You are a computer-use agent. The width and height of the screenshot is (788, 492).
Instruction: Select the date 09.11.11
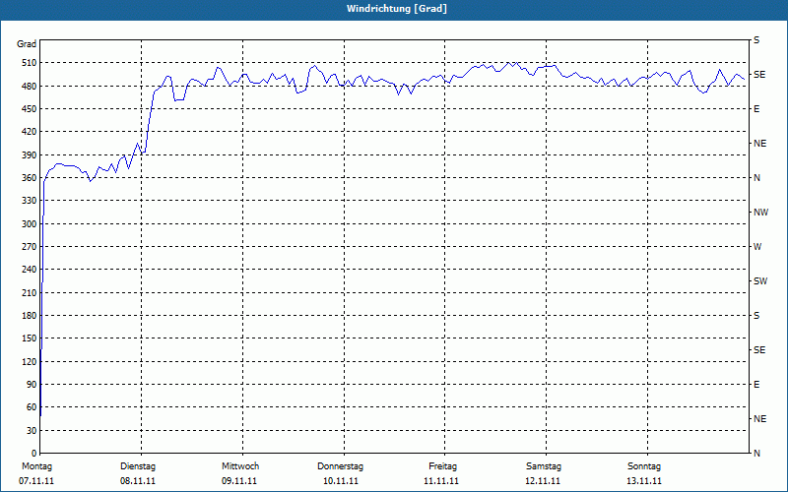239,481
